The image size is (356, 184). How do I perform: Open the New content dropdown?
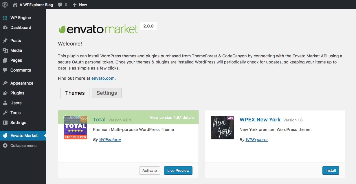point(80,5)
